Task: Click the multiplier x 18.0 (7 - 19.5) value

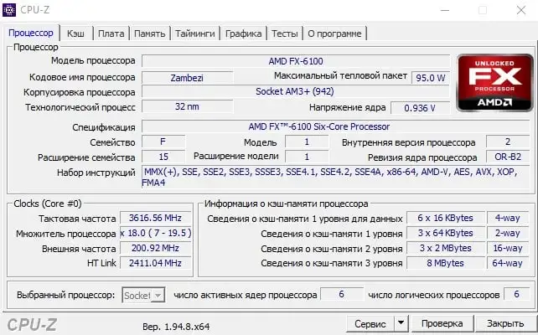Action: coord(155,233)
